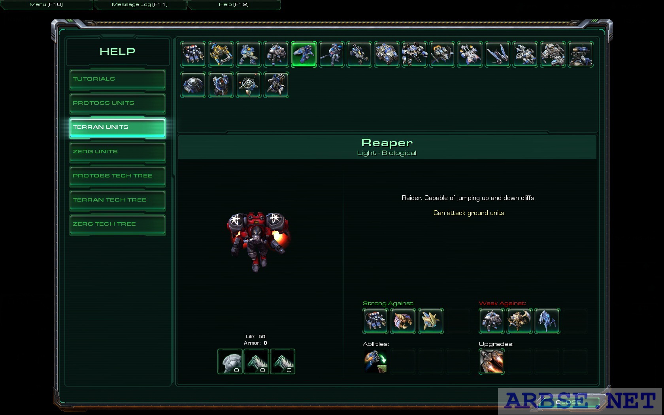The height and width of the screenshot is (415, 664).
Task: Choose the round antenna drone icon in second row
Action: (249, 85)
